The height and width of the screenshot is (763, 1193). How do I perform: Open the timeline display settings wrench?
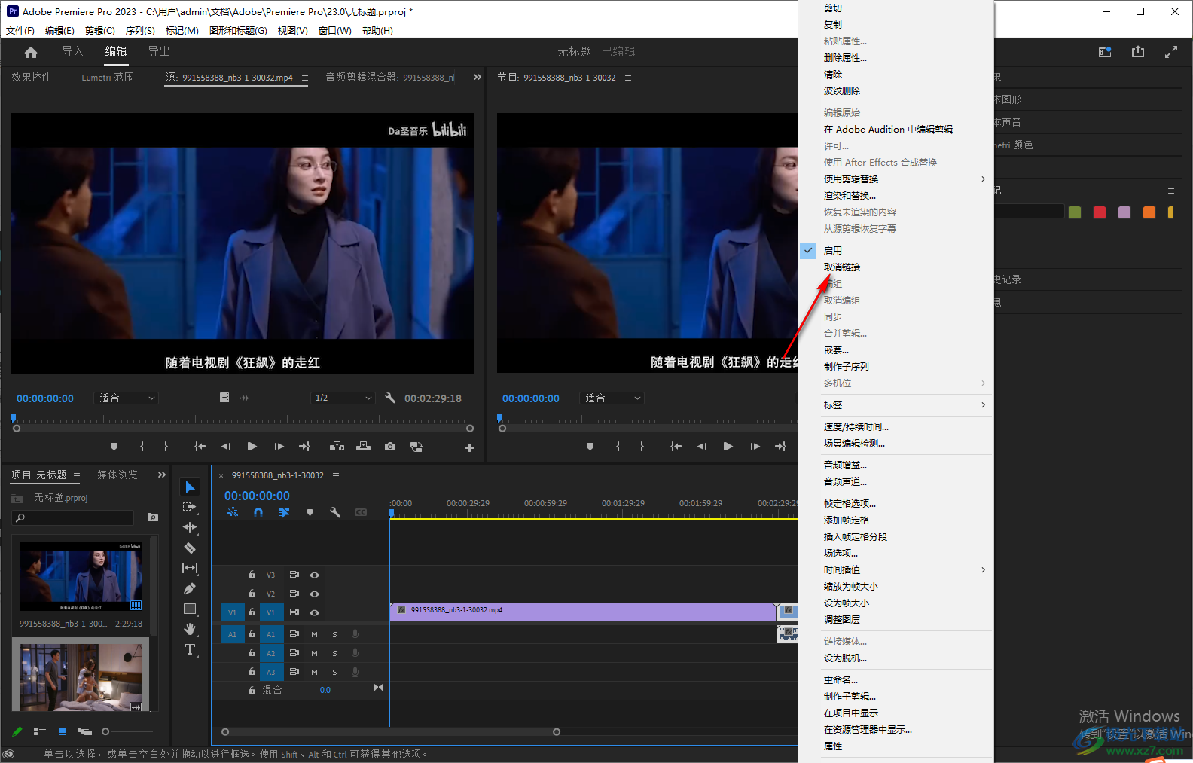[x=335, y=512]
